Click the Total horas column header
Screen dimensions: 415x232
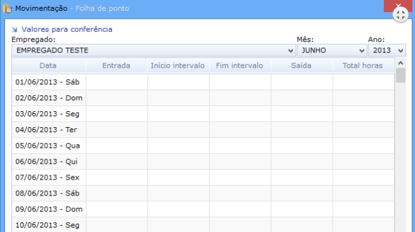[363, 65]
